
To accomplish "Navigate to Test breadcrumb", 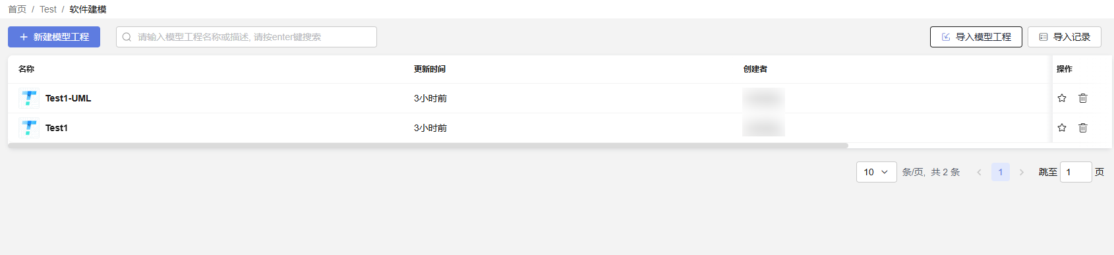I will (48, 9).
